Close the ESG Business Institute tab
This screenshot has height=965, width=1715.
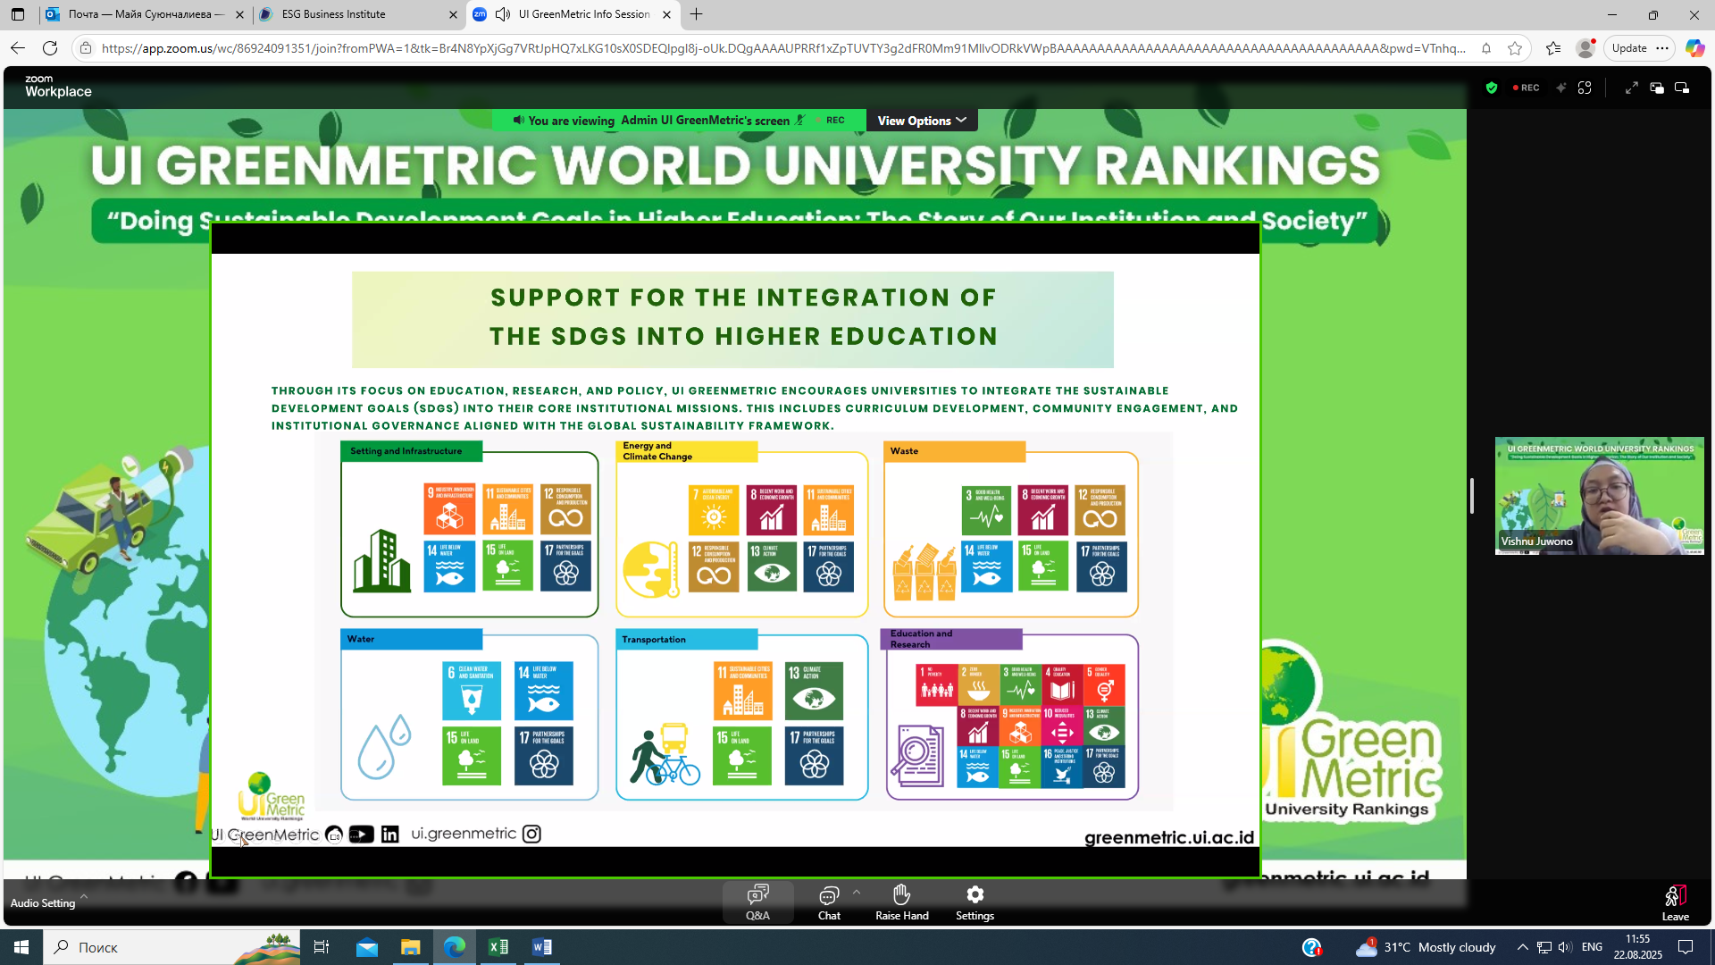pos(453,14)
